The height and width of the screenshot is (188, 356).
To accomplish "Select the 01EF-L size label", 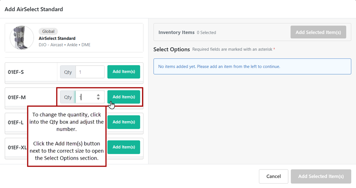I will click(x=15, y=122).
